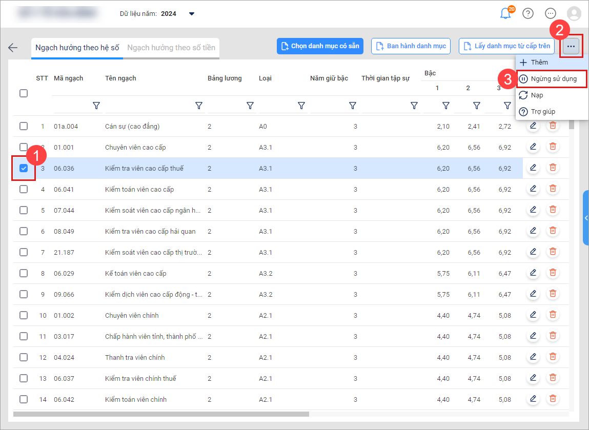Delete the row with code 08.049
This screenshot has height=430, width=589.
(553, 231)
